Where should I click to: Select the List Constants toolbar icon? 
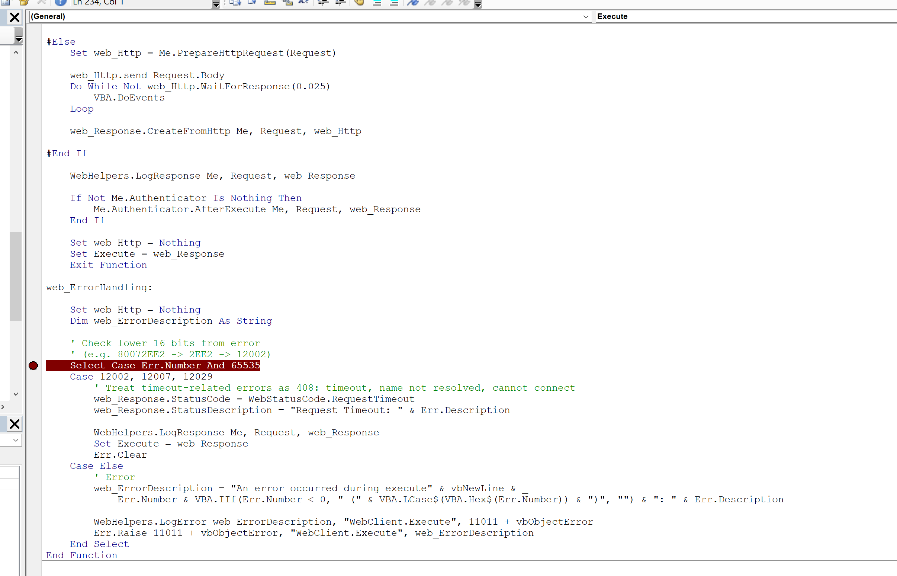click(251, 3)
